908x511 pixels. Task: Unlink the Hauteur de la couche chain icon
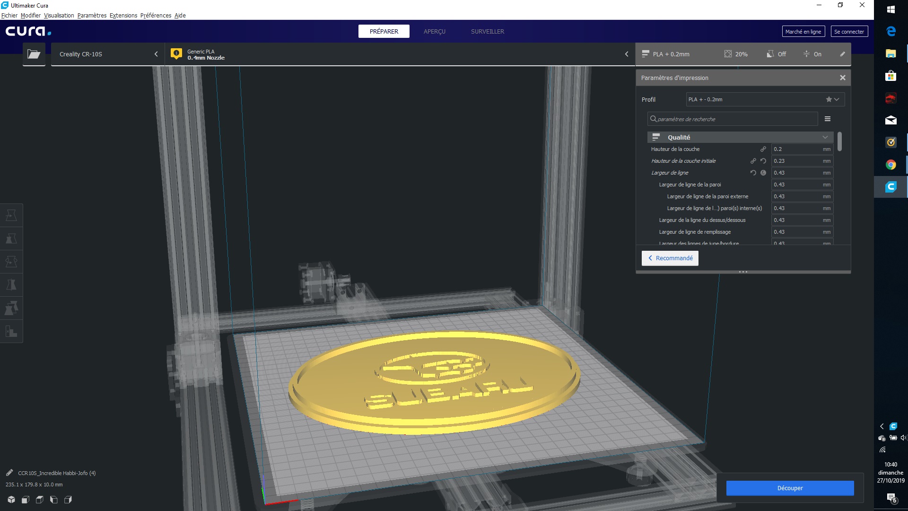tap(763, 149)
